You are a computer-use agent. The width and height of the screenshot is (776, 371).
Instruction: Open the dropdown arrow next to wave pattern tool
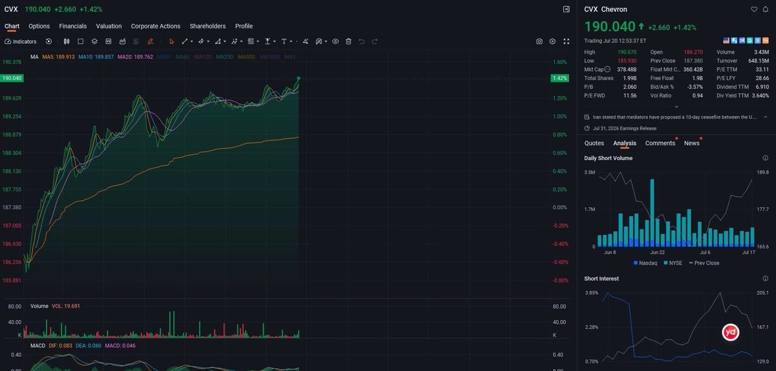pyautogui.click(x=241, y=41)
